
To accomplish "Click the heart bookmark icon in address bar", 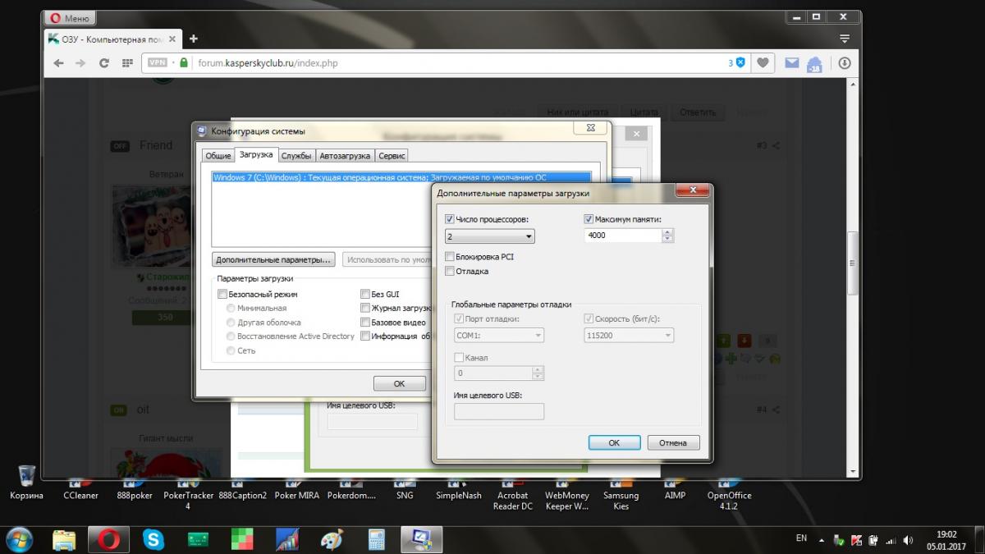I will coord(763,63).
